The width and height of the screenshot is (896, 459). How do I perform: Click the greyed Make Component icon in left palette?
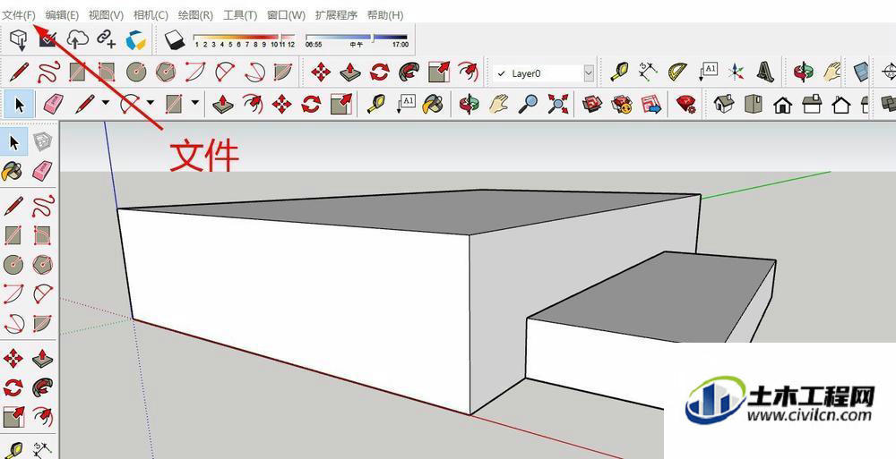(x=42, y=141)
